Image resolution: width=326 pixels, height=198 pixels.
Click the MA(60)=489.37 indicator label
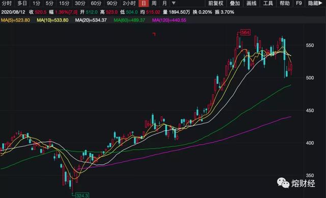click(x=129, y=20)
